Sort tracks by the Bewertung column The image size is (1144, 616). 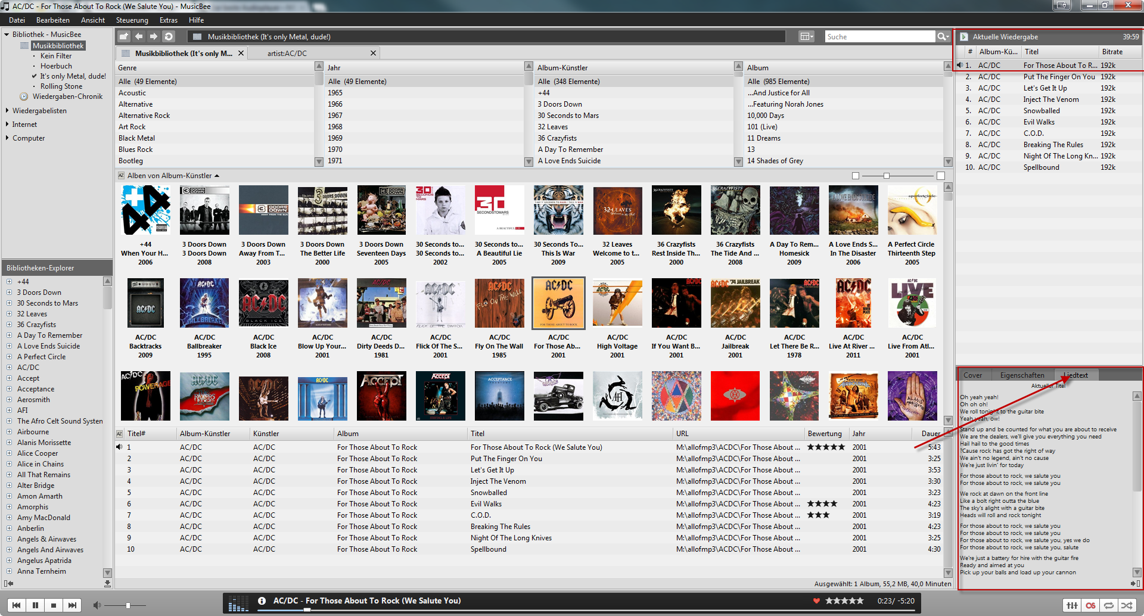click(x=826, y=433)
